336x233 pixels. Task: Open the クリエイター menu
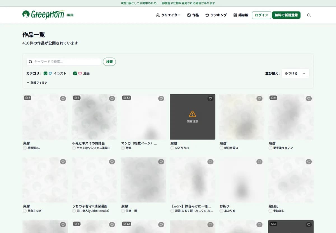pyautogui.click(x=168, y=15)
